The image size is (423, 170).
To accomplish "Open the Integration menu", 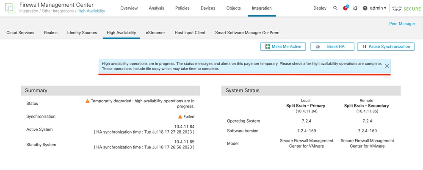I will tap(262, 8).
